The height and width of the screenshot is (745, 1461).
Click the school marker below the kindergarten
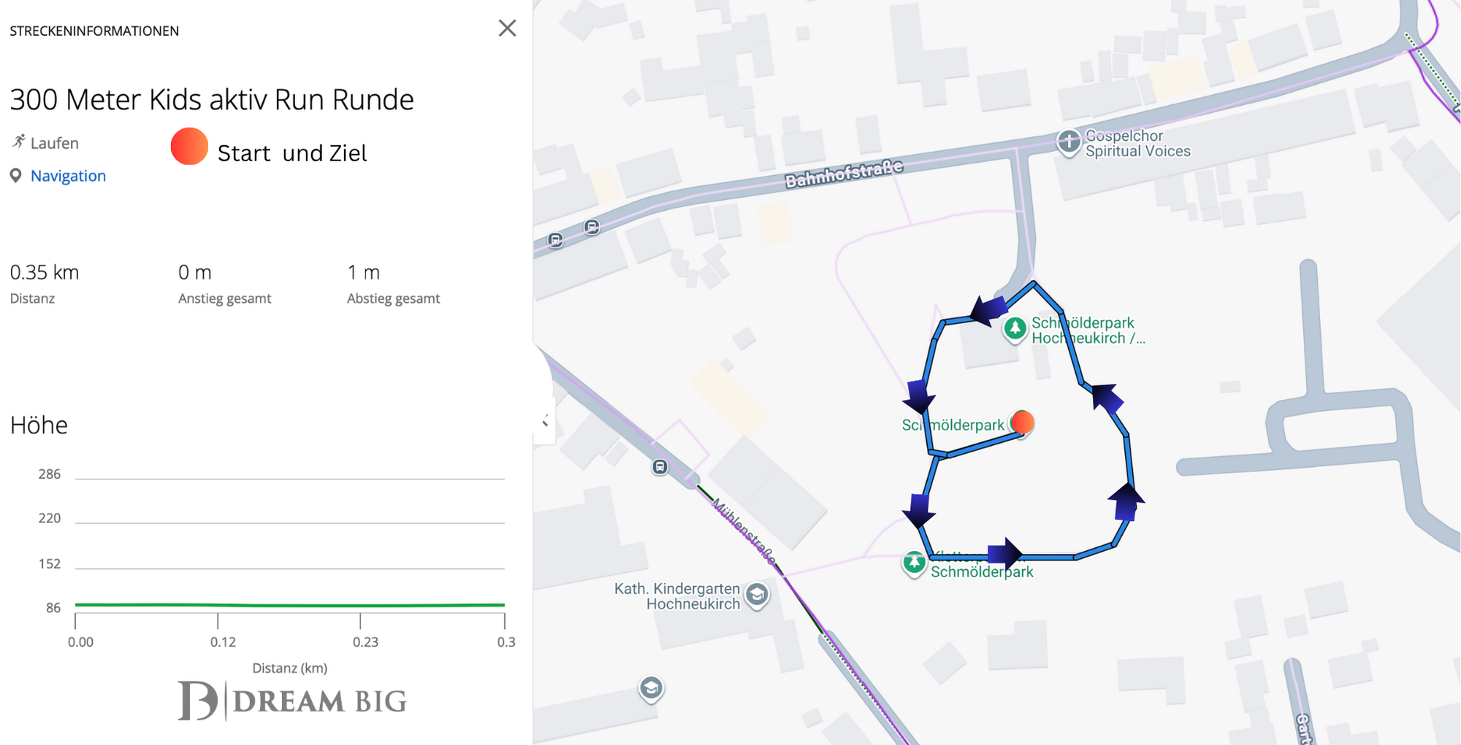(651, 688)
